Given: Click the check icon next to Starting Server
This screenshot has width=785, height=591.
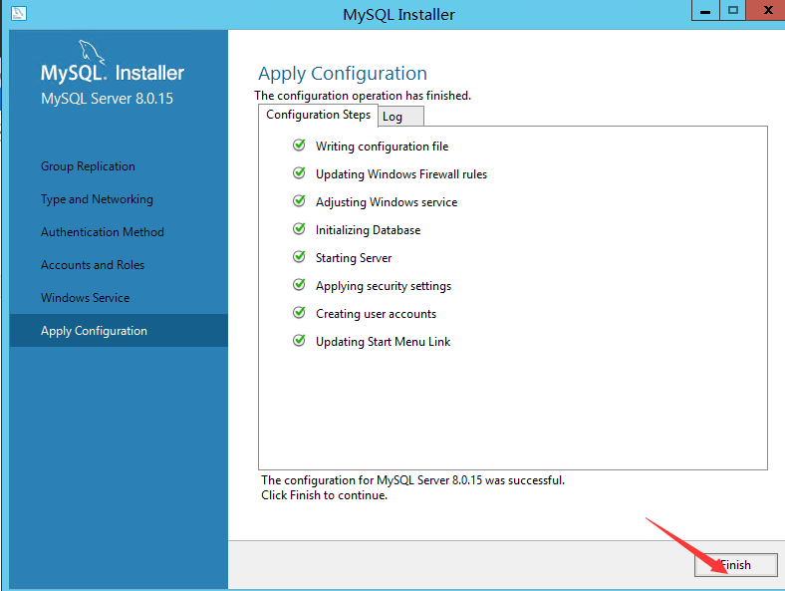Looking at the screenshot, I should (299, 257).
